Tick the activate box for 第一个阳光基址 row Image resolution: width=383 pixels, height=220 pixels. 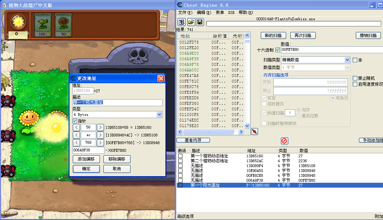point(180,185)
